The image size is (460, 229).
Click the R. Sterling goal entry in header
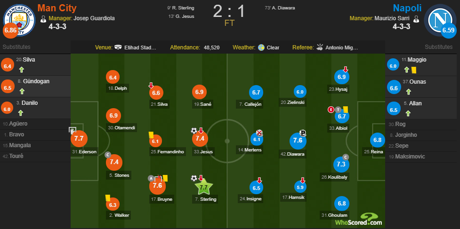181,8
